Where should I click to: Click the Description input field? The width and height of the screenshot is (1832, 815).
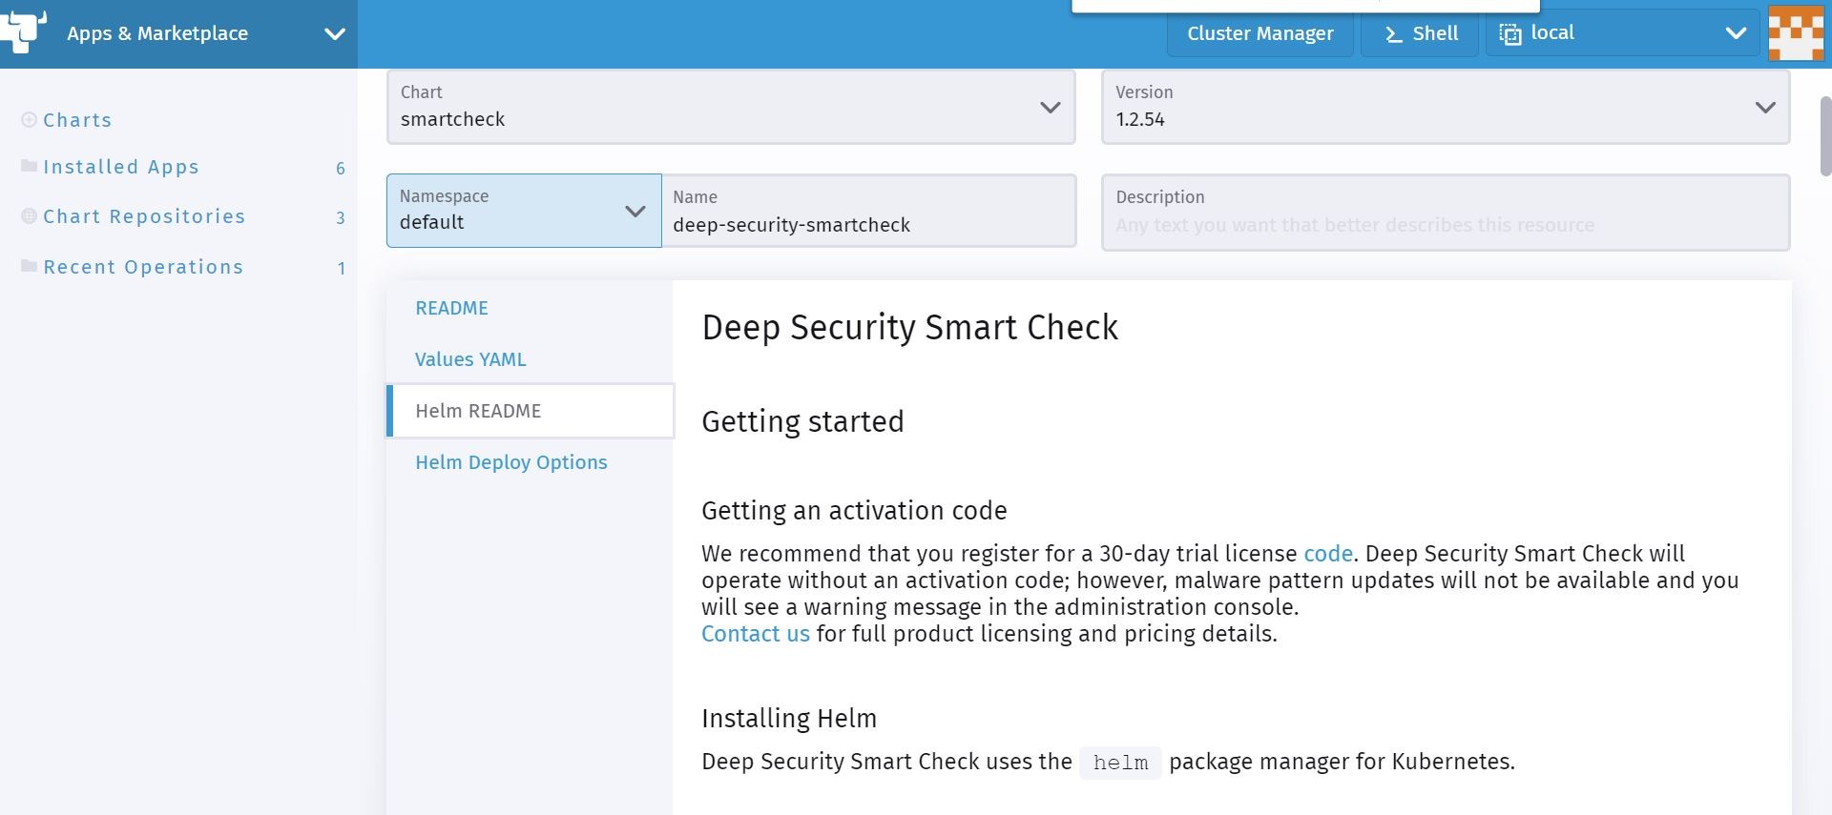click(x=1446, y=212)
